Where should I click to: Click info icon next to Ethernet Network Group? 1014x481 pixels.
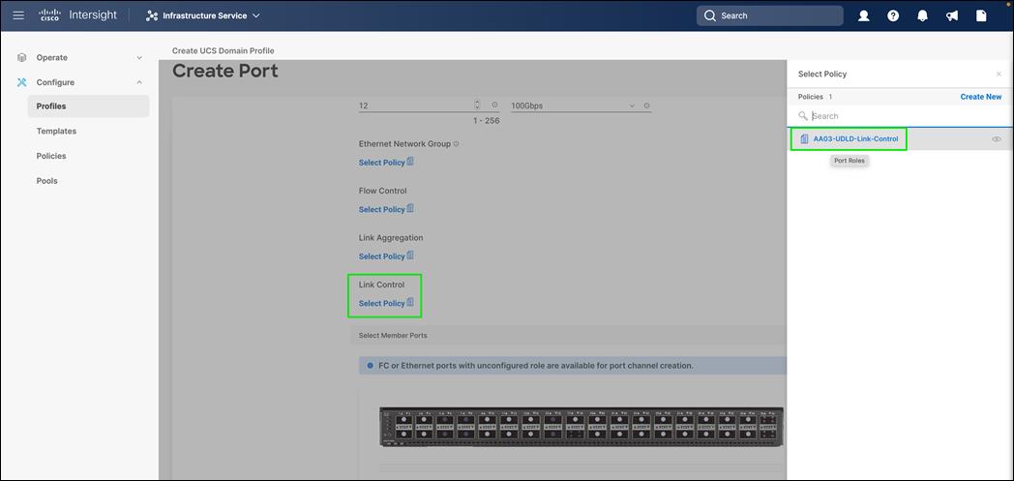[x=457, y=144]
